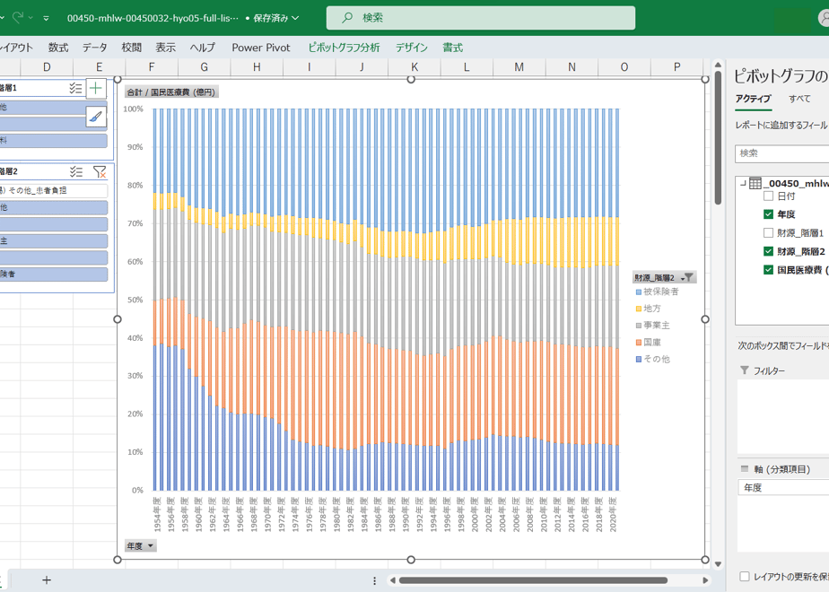Screen dimensions: 829x592
Task: Click the 事業主 legend entry text
Action: pos(657,326)
